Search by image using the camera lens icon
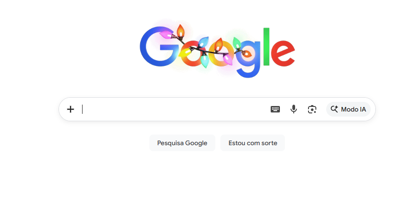 (x=312, y=109)
